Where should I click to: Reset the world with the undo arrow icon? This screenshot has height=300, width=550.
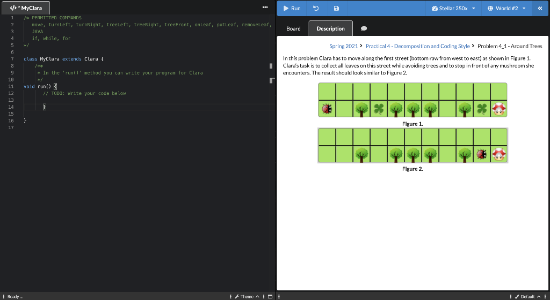316,9
